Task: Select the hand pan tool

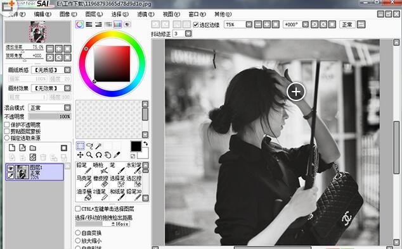Action: (108, 155)
